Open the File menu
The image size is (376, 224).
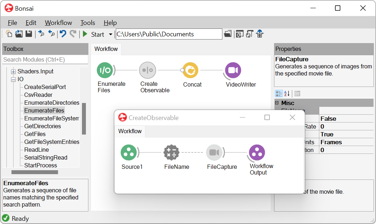(12, 23)
